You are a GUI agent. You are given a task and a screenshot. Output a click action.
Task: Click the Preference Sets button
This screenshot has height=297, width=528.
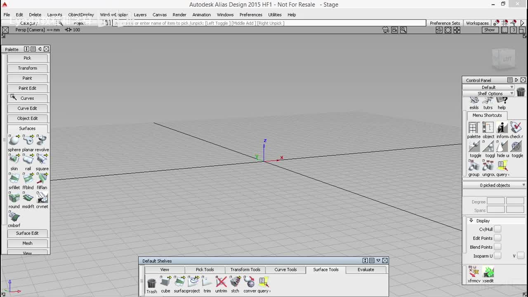445,23
